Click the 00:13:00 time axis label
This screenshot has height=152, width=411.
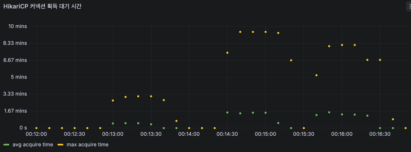click(x=113, y=134)
